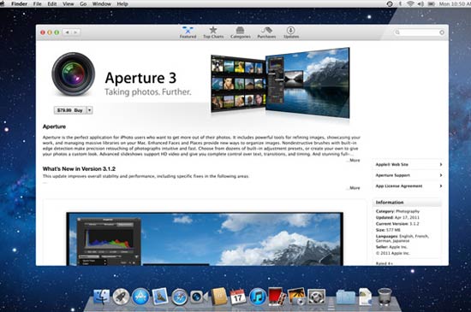Image resolution: width=471 pixels, height=312 pixels.
Task: Open the Edit menu
Action: 52,4
